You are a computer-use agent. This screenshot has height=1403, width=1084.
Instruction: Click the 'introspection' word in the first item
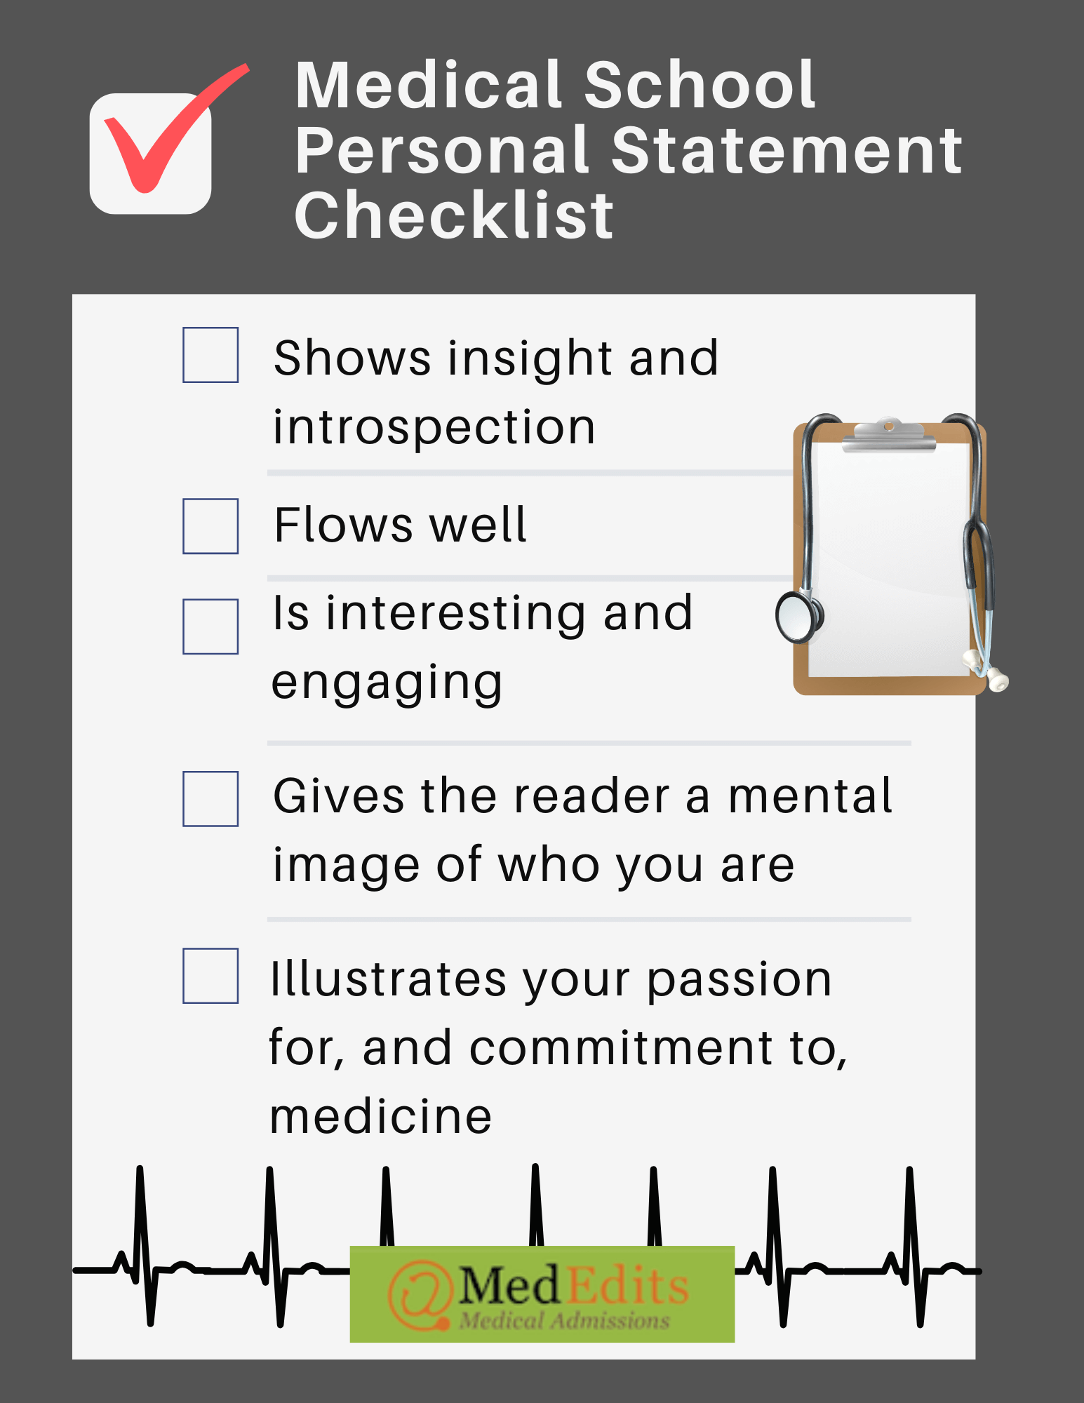(x=434, y=428)
